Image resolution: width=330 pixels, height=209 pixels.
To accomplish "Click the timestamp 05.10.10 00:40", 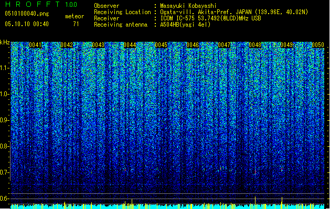I will coord(27,24).
